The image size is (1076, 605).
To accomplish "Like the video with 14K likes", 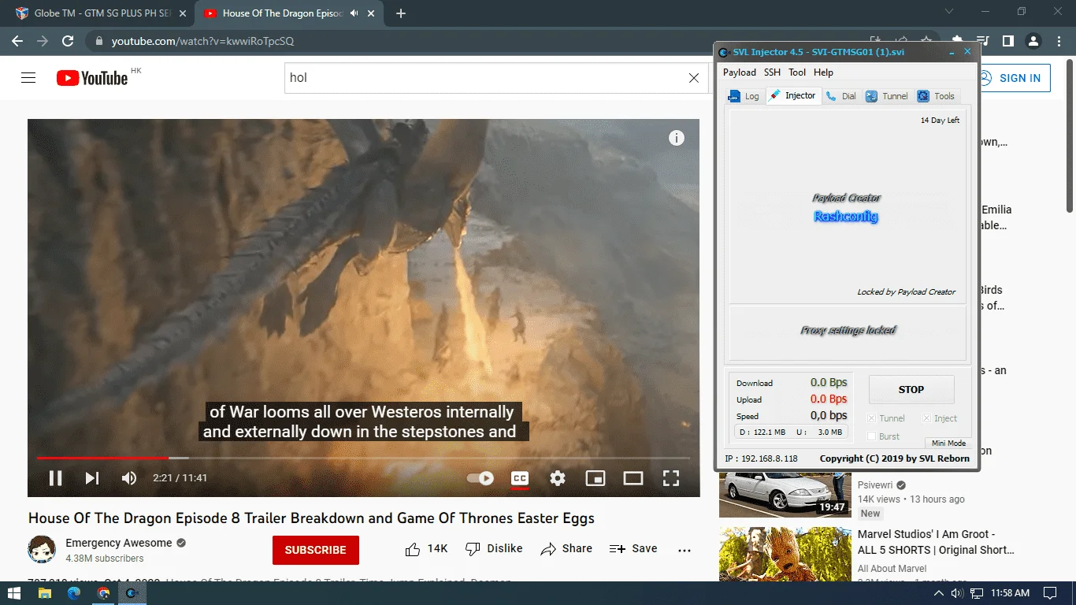I will pyautogui.click(x=426, y=549).
